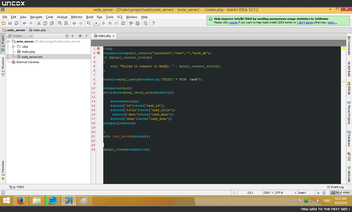Click the Synchronize refresh icon
The image size is (352, 212).
click(16, 23)
